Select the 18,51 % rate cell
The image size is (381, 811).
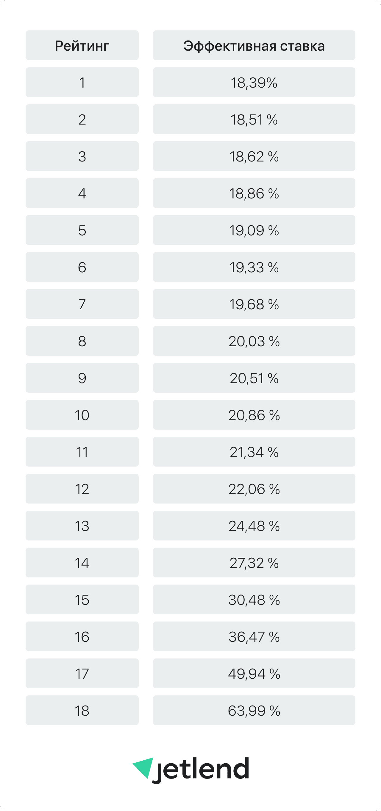click(254, 119)
